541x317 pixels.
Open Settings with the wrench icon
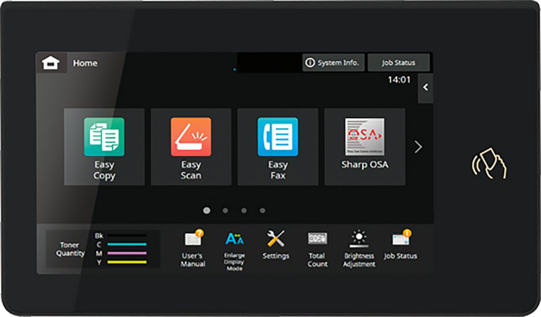pyautogui.click(x=275, y=244)
